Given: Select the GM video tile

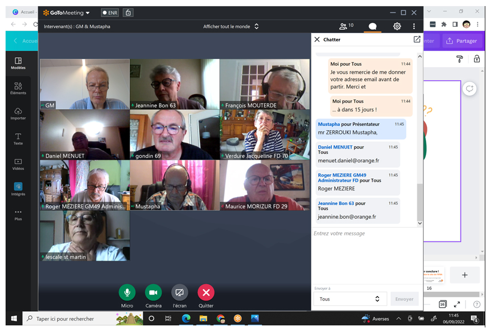Looking at the screenshot, I should [x=85, y=84].
